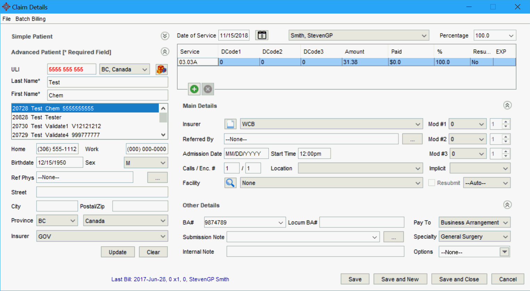530x291 pixels.
Task: Open the Mod #1 dropdown
Action: [x=467, y=124]
